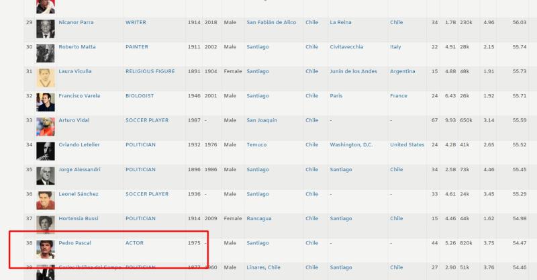Open the RELIGIOUS FIGURE occupation link
This screenshot has width=537, height=280.
150,71
